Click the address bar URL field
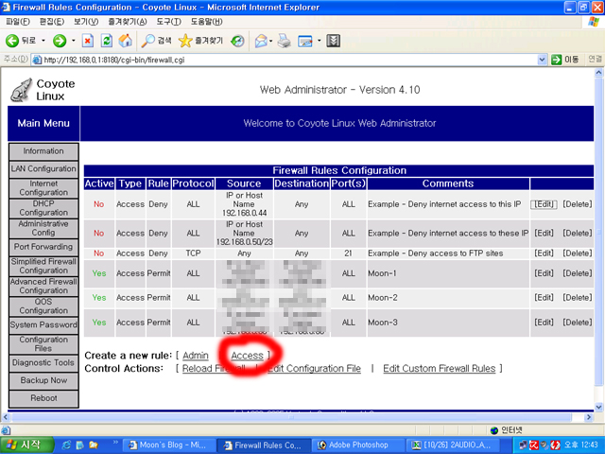Image resolution: width=605 pixels, height=454 pixels. 289,60
